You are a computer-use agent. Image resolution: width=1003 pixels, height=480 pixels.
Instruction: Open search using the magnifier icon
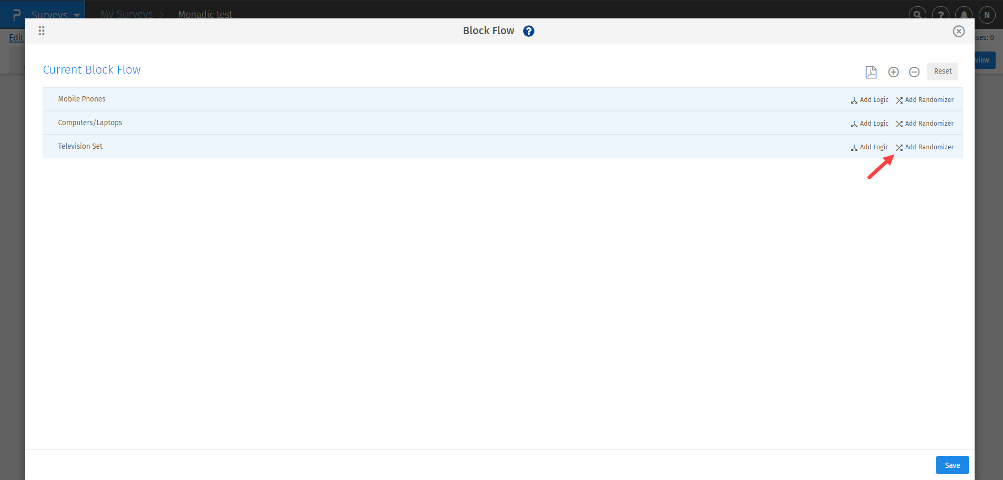pyautogui.click(x=917, y=14)
